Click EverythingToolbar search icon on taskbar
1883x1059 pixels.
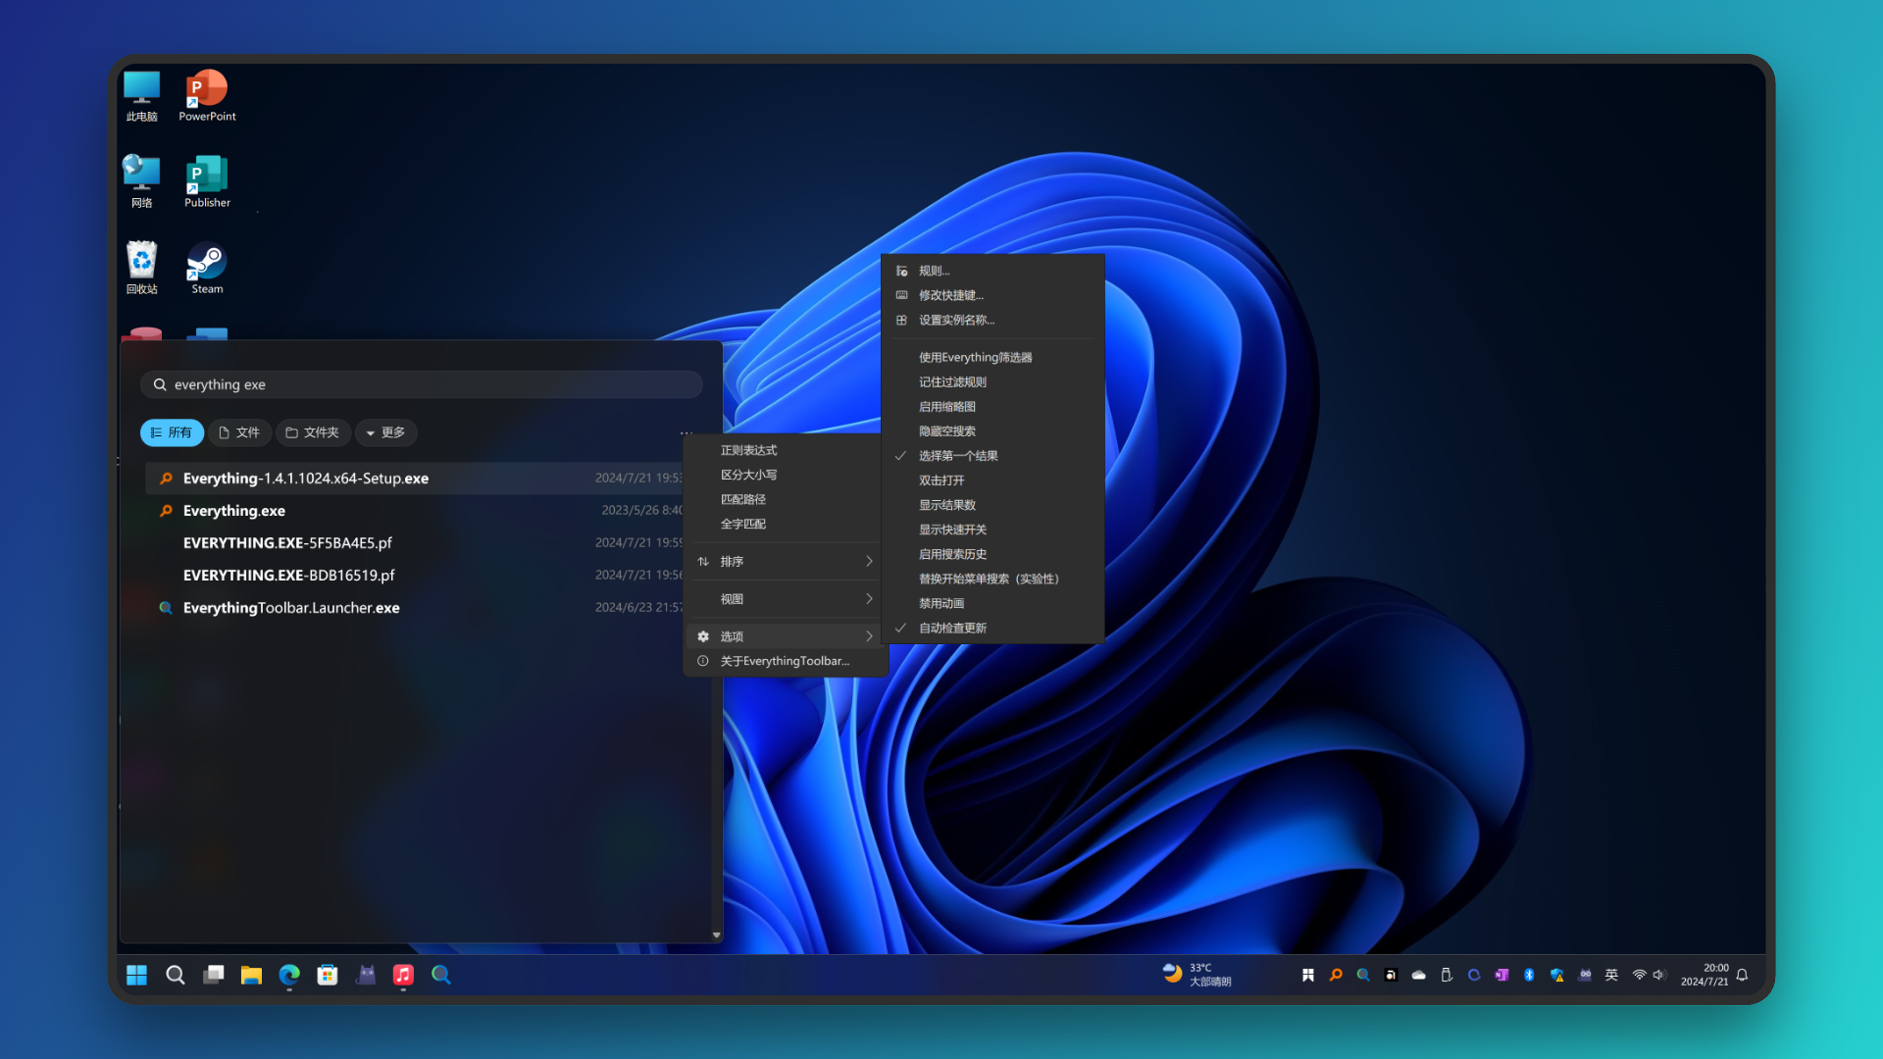tap(441, 975)
